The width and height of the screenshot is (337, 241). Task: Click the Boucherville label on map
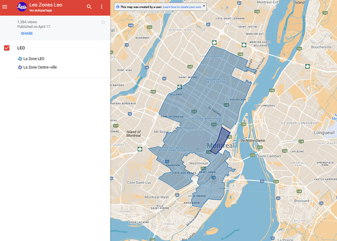[x=321, y=47]
